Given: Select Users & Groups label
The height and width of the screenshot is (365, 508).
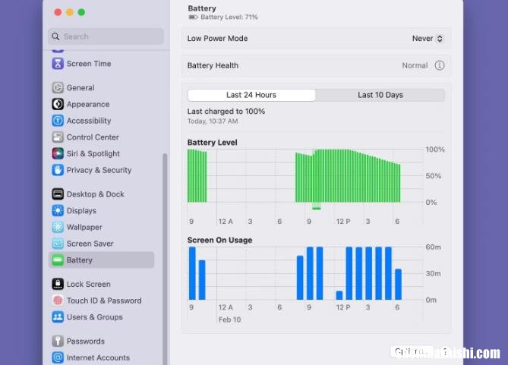Looking at the screenshot, I should click(95, 316).
